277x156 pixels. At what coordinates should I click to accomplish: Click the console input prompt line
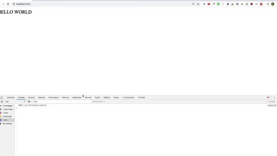click(x=146, y=108)
